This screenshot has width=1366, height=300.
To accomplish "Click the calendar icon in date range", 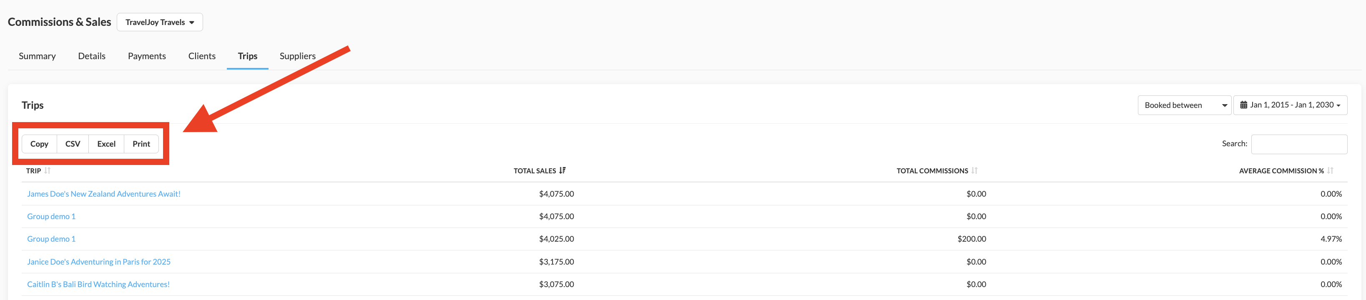I will click(1243, 105).
